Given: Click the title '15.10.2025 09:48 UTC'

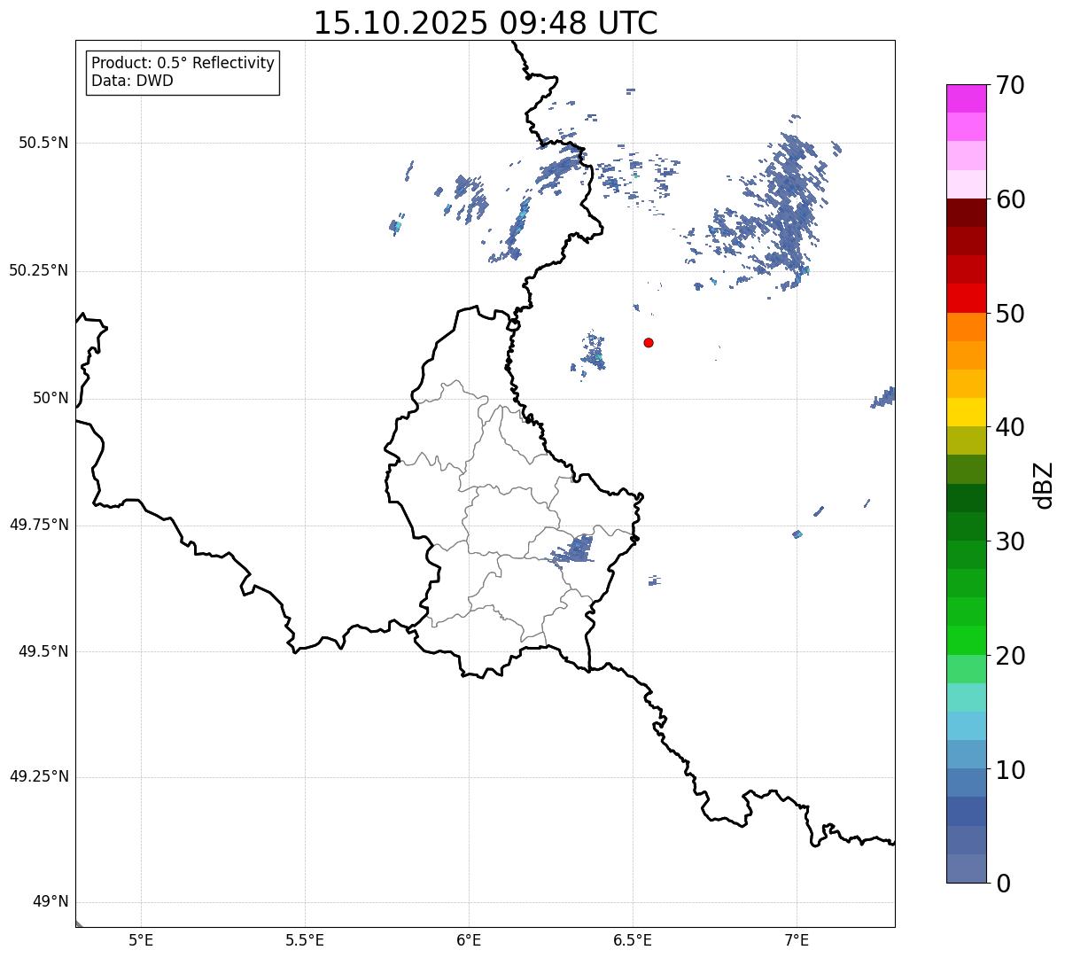Looking at the screenshot, I should click(x=486, y=23).
